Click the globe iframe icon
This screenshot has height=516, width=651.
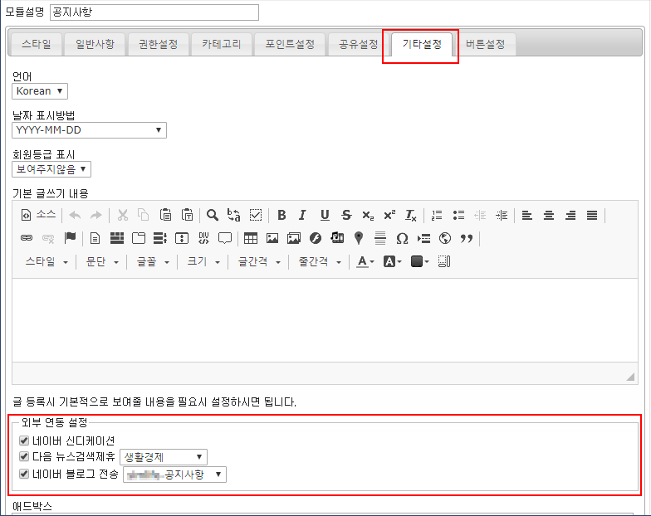point(445,238)
